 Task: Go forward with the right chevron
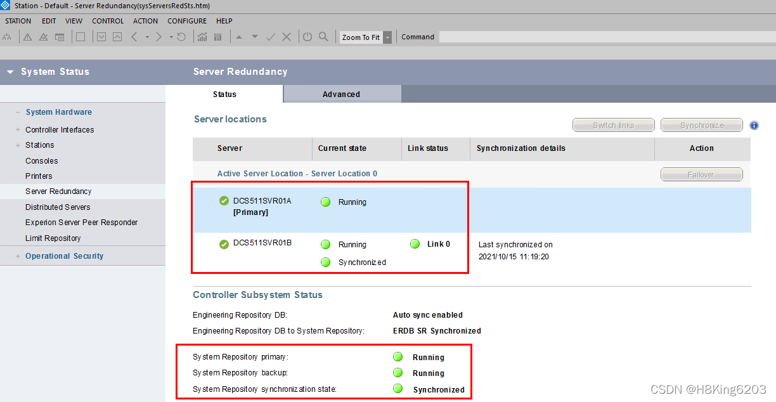click(x=159, y=37)
